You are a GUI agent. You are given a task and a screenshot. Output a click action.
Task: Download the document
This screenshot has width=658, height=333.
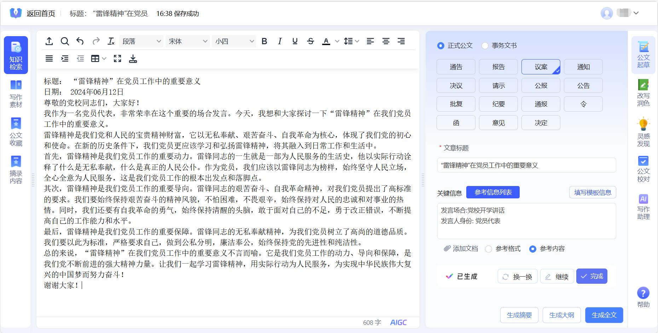point(133,59)
